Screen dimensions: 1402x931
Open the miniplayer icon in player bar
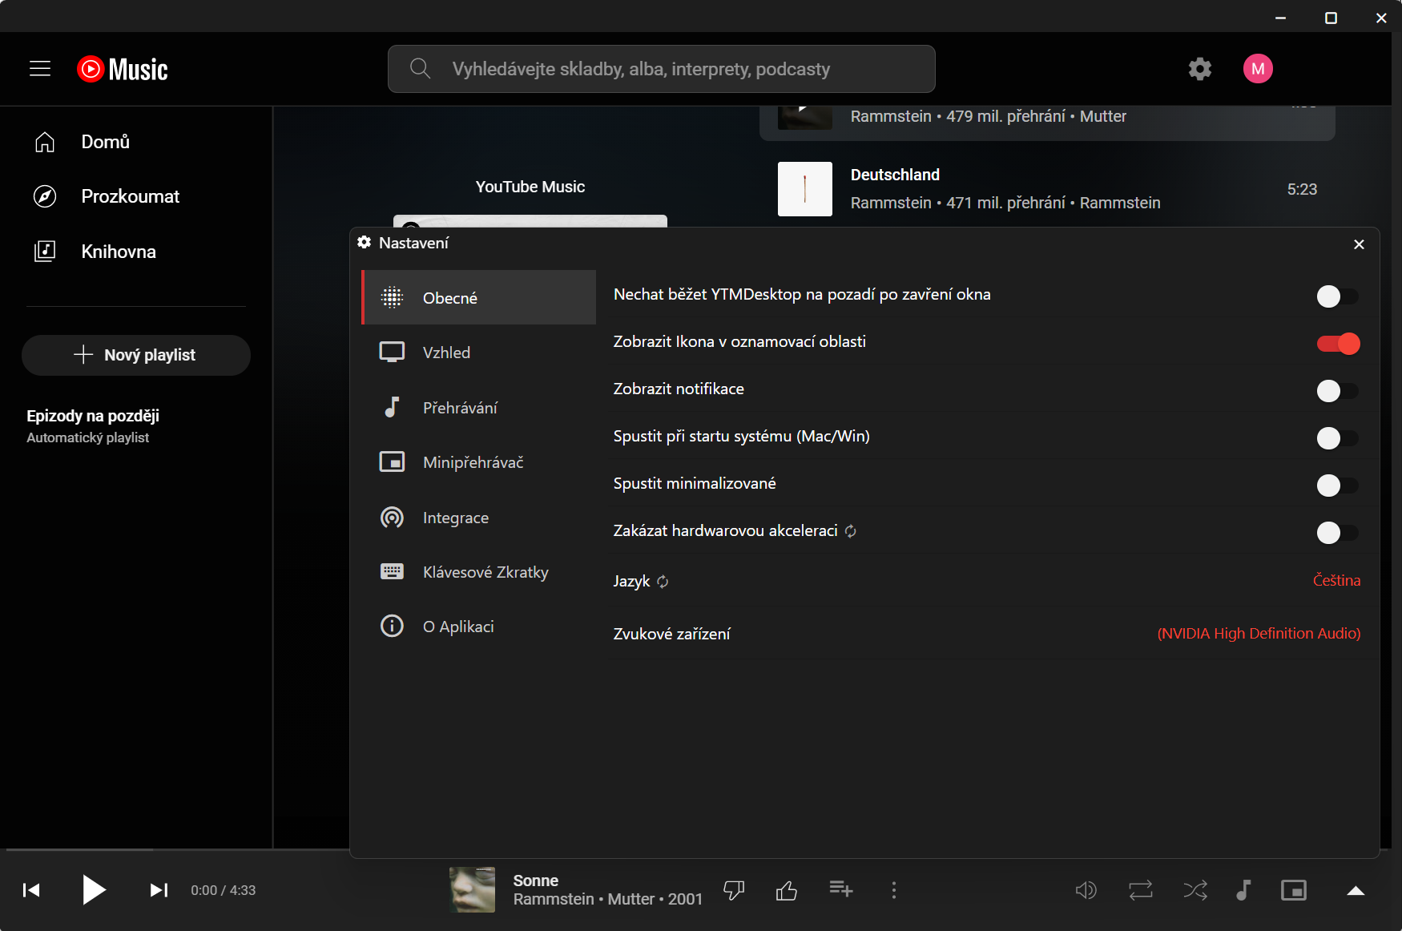[x=1293, y=890]
